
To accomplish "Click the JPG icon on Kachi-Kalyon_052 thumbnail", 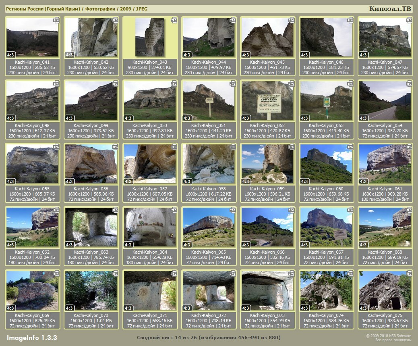I will point(292,83).
